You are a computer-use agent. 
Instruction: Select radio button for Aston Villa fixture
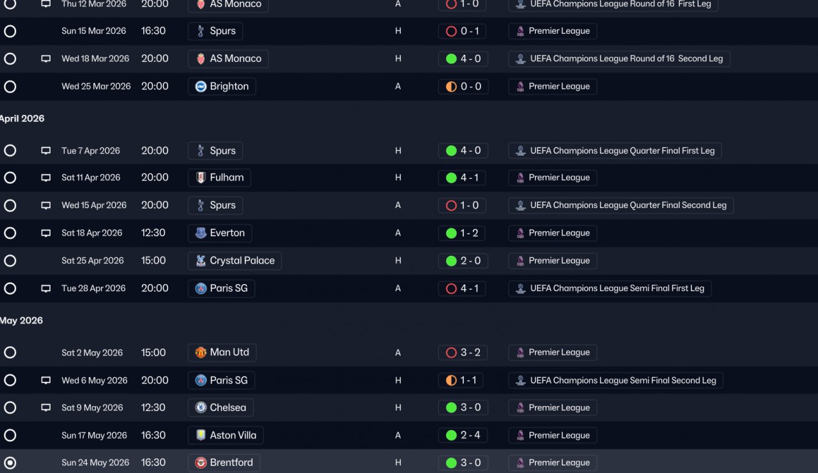(10, 435)
